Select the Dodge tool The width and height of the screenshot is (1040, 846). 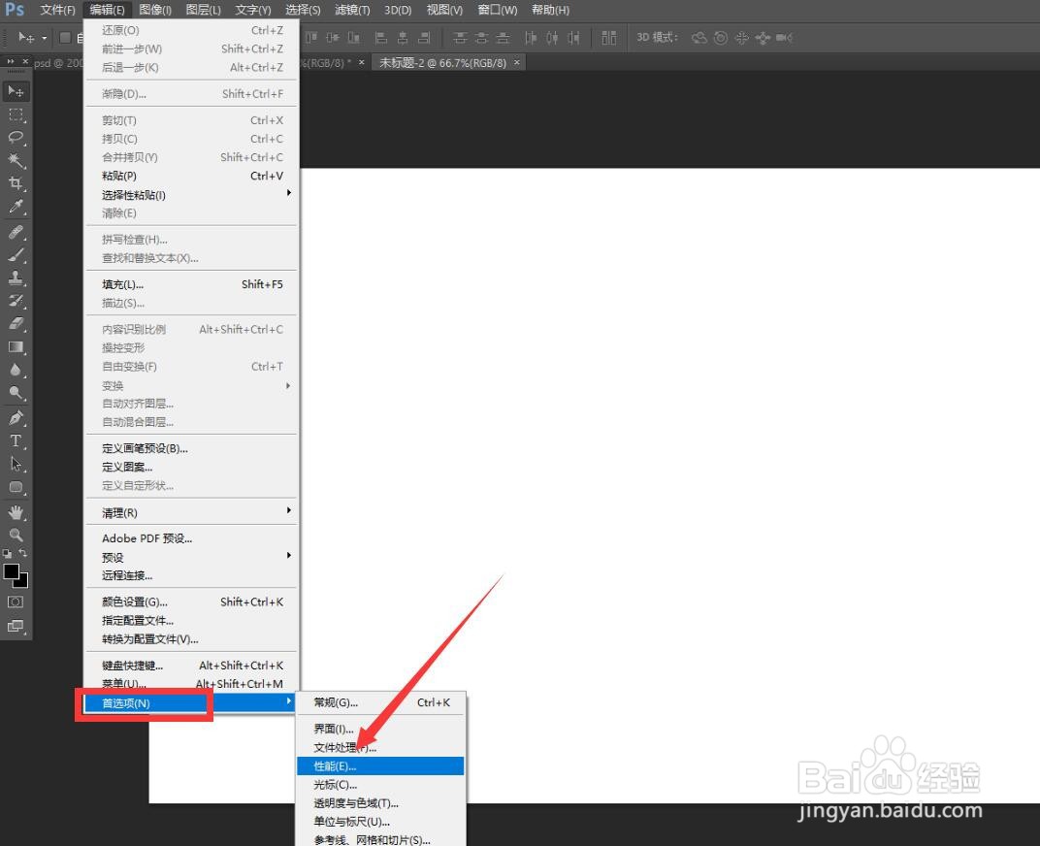(x=16, y=392)
